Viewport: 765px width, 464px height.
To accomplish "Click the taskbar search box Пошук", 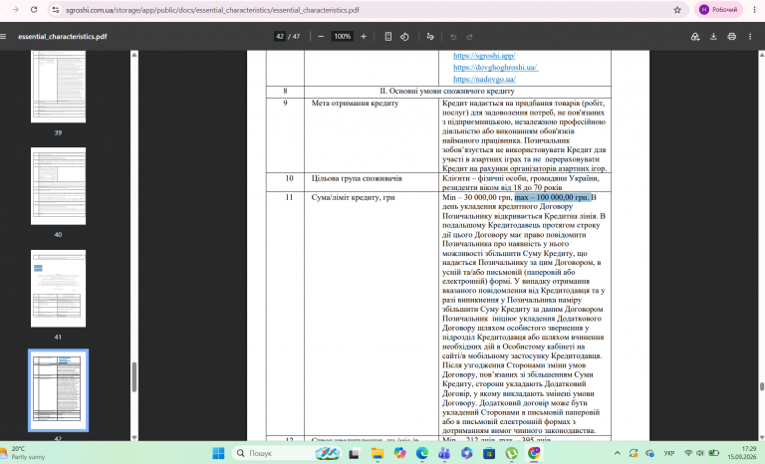I will (x=287, y=453).
